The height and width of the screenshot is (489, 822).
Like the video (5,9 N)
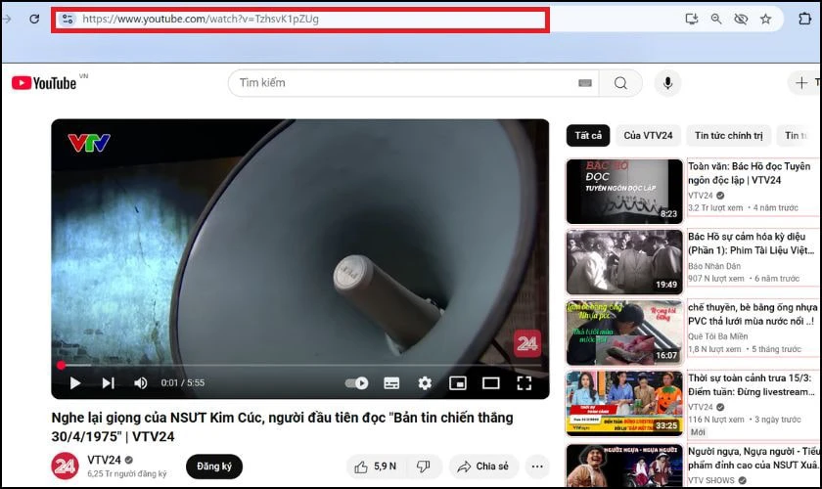tap(376, 467)
